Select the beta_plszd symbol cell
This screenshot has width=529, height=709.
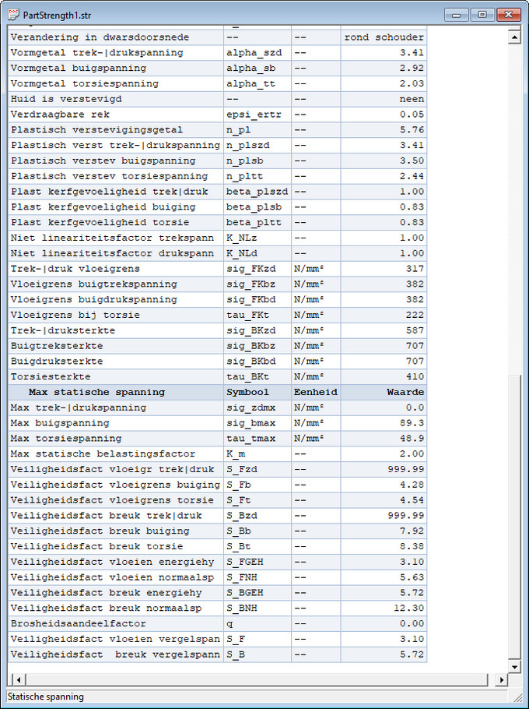pos(257,191)
